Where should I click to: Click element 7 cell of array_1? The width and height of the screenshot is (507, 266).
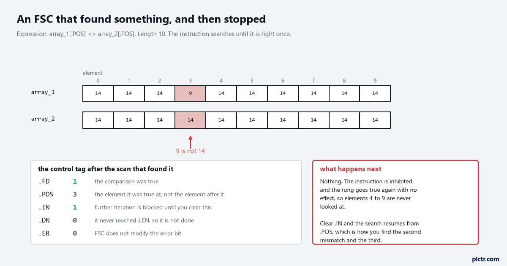[313, 93]
